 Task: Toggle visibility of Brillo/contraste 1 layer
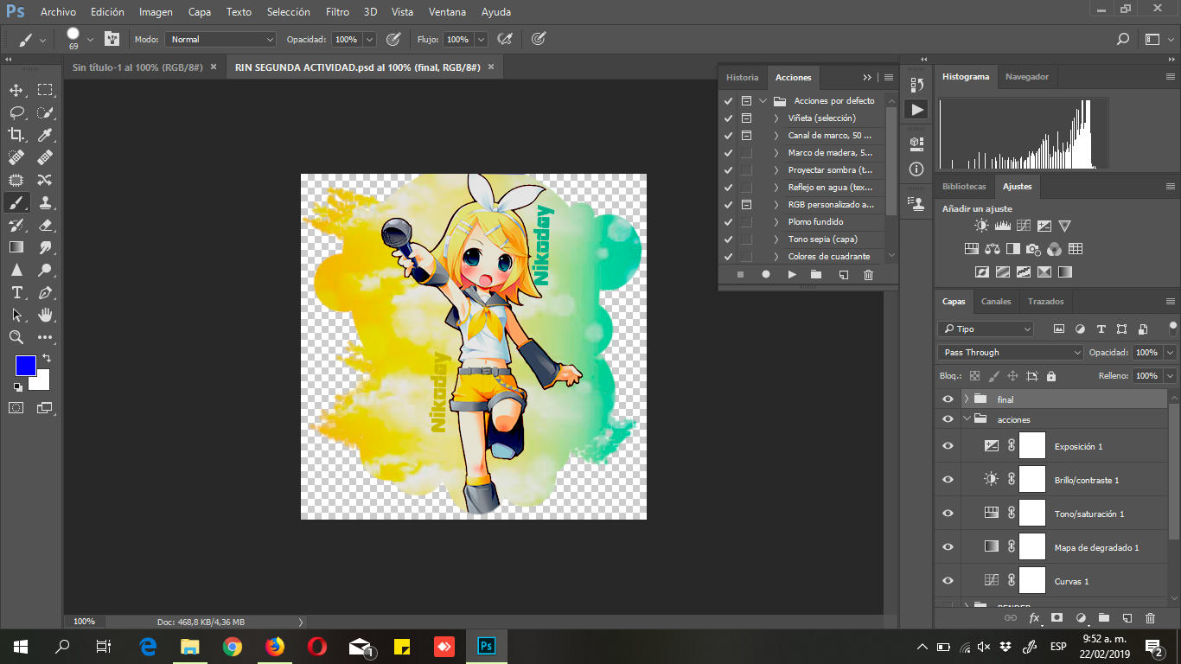(948, 480)
